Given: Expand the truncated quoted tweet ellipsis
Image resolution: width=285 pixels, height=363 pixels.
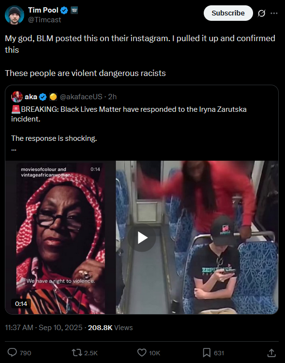Looking at the screenshot, I should tap(14, 149).
